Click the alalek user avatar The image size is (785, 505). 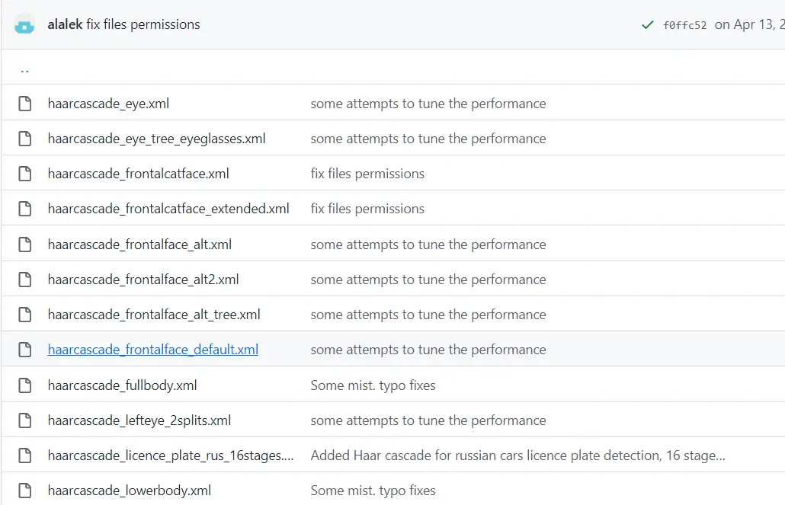click(24, 24)
